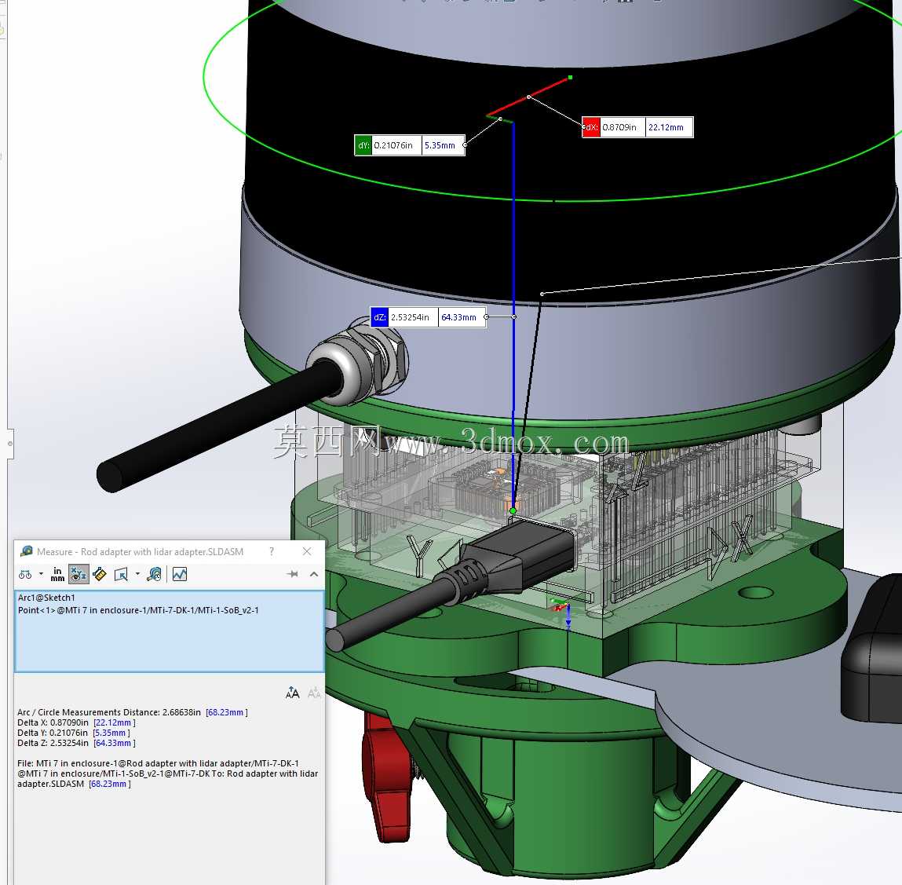Select the Point<1>@MTi 7 in enclosure entry

click(x=138, y=610)
